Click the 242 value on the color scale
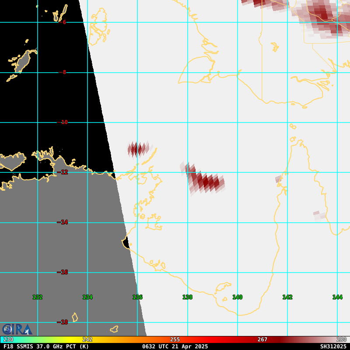The height and width of the screenshot is (350, 350). pyautogui.click(x=87, y=339)
